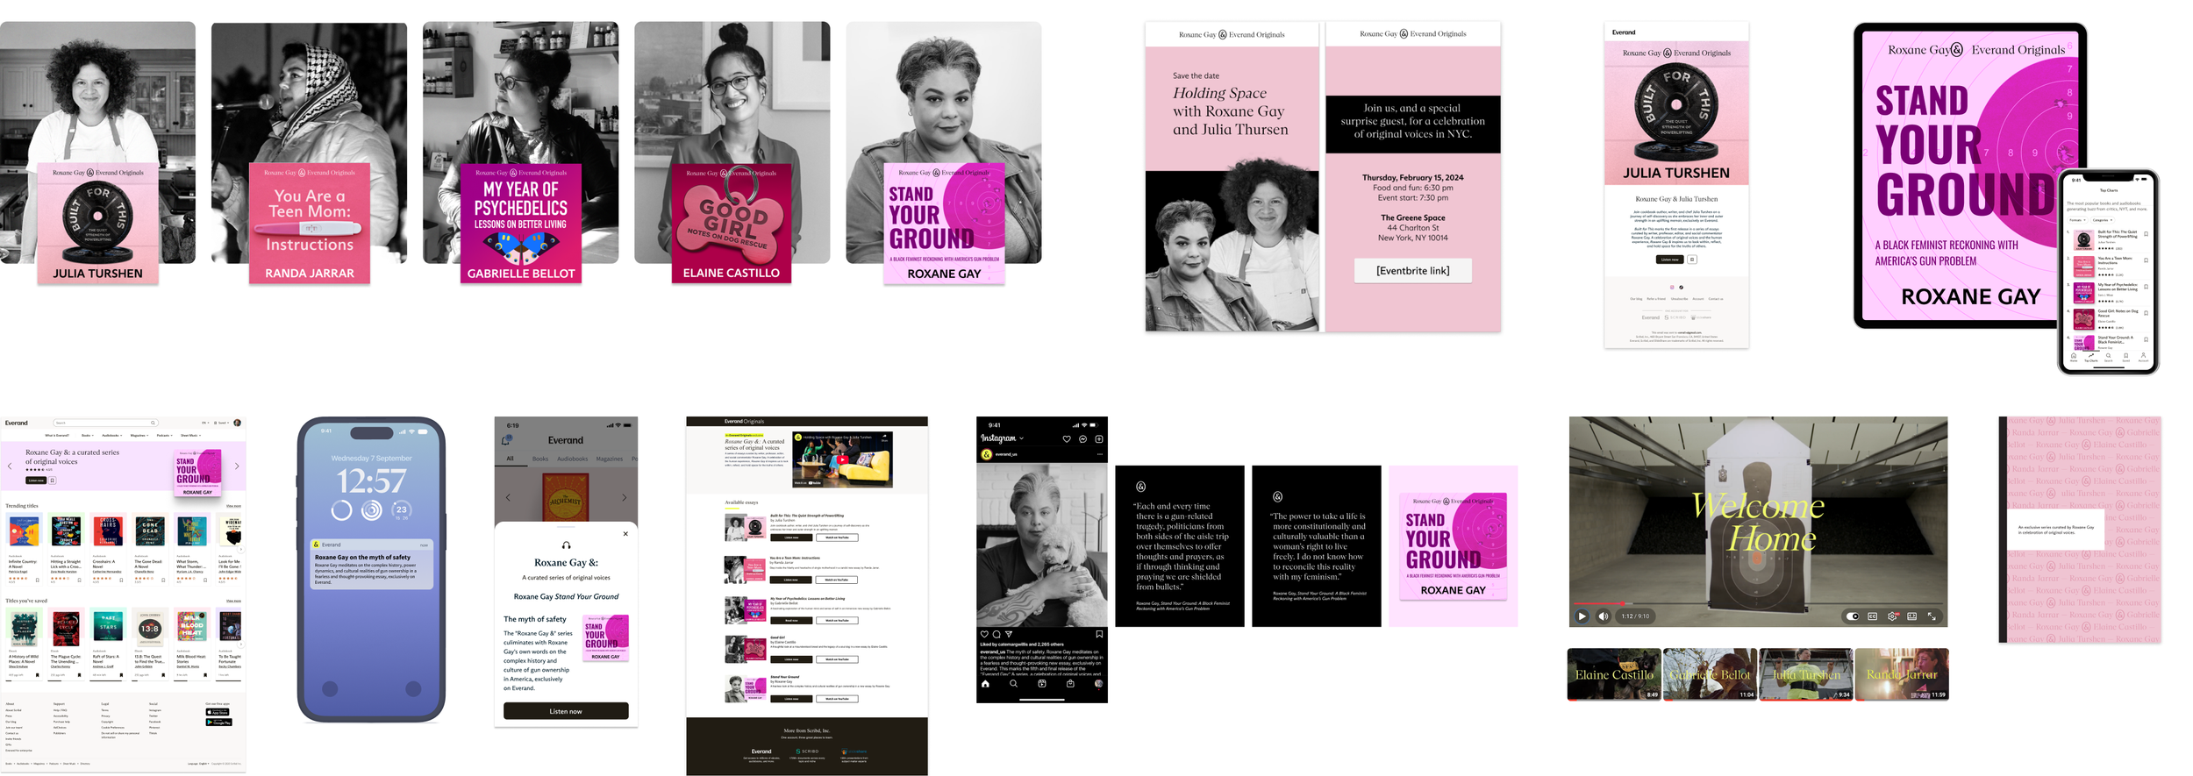Click previous arrow on Everand website hero banner
The height and width of the screenshot is (776, 2193).
coord(10,466)
